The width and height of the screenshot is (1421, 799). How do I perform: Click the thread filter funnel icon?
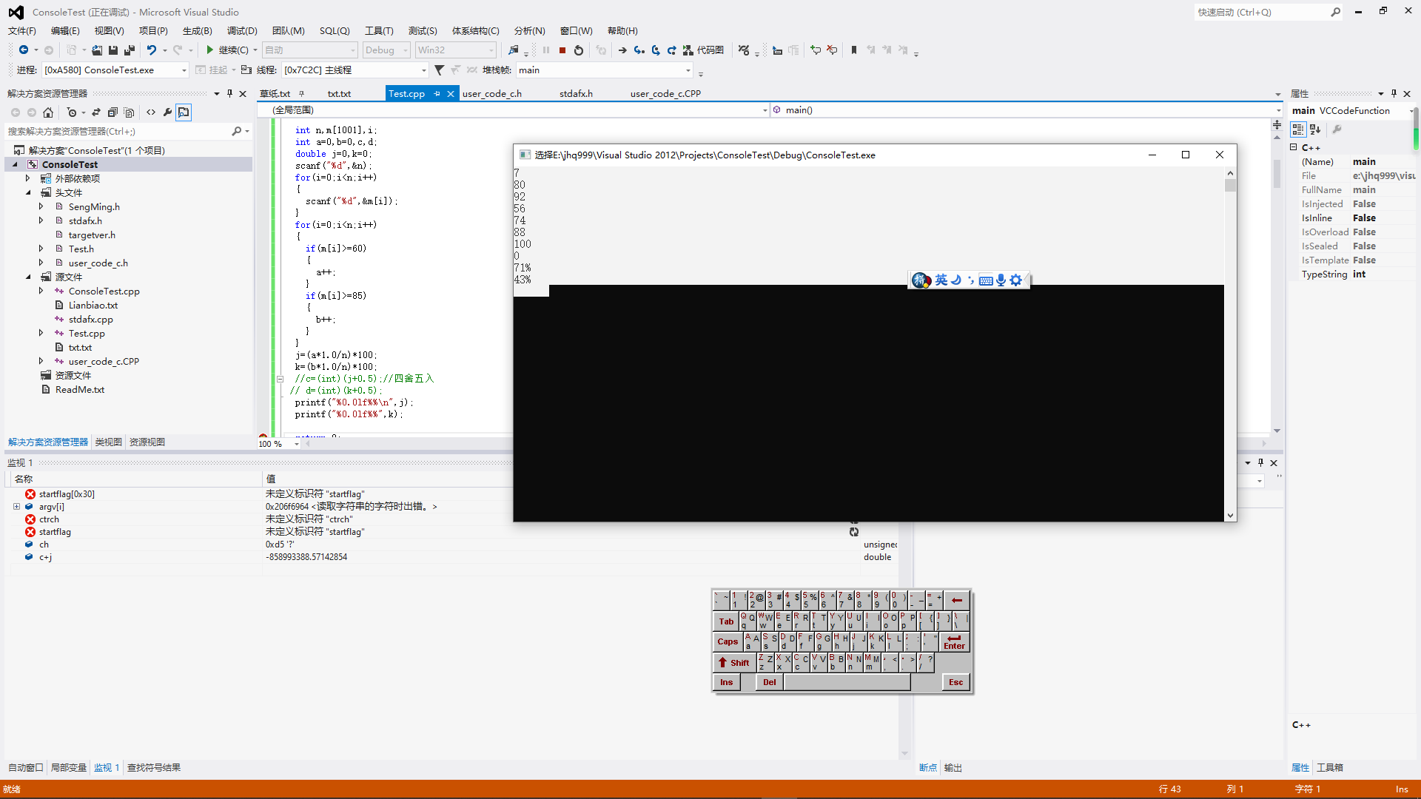(x=440, y=70)
